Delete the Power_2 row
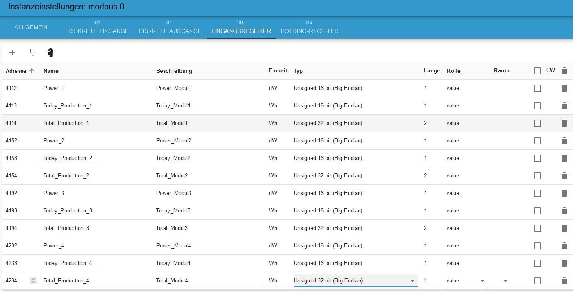 [564, 141]
